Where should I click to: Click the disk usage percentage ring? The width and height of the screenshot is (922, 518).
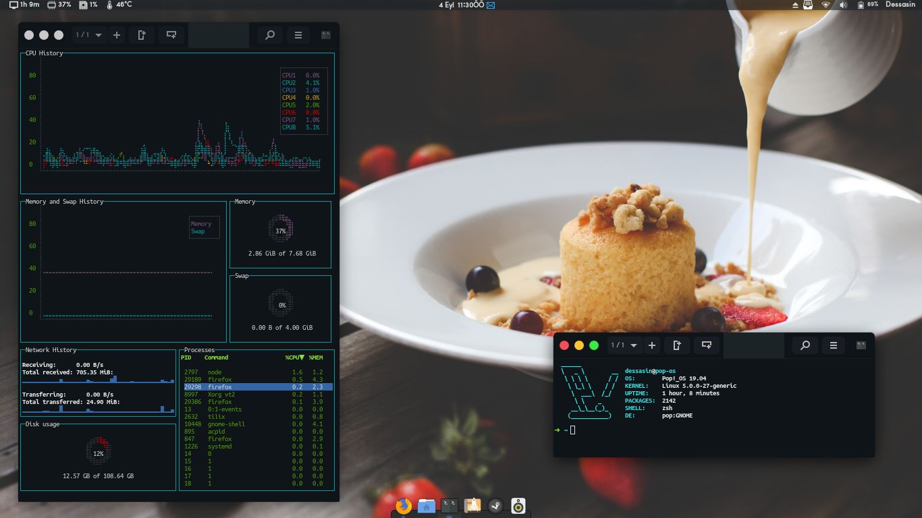coord(99,452)
